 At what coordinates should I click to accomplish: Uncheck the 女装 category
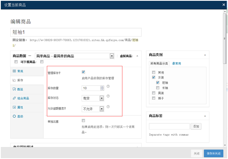pyautogui.click(x=154, y=77)
